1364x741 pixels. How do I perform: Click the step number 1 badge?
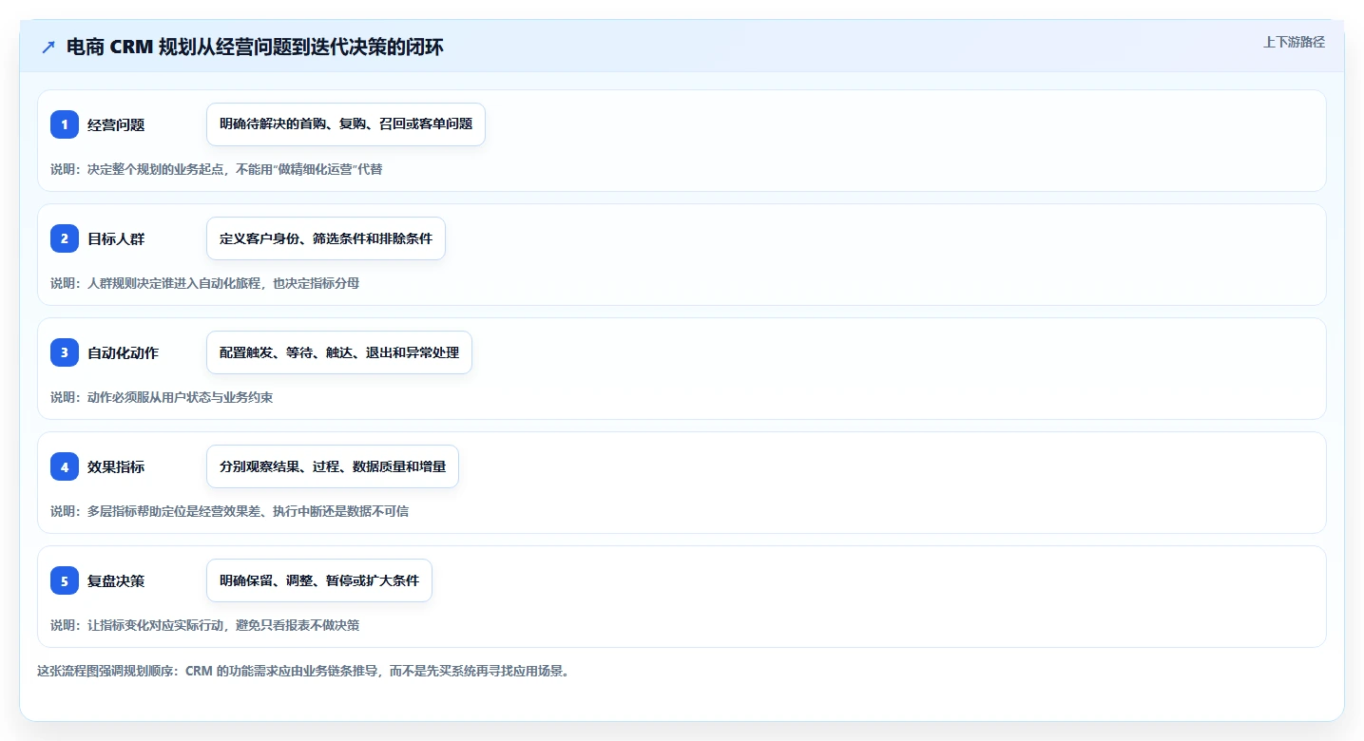pyautogui.click(x=65, y=124)
